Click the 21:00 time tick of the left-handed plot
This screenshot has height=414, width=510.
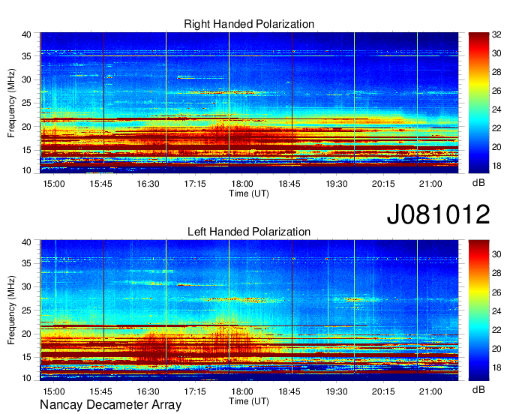pos(430,391)
